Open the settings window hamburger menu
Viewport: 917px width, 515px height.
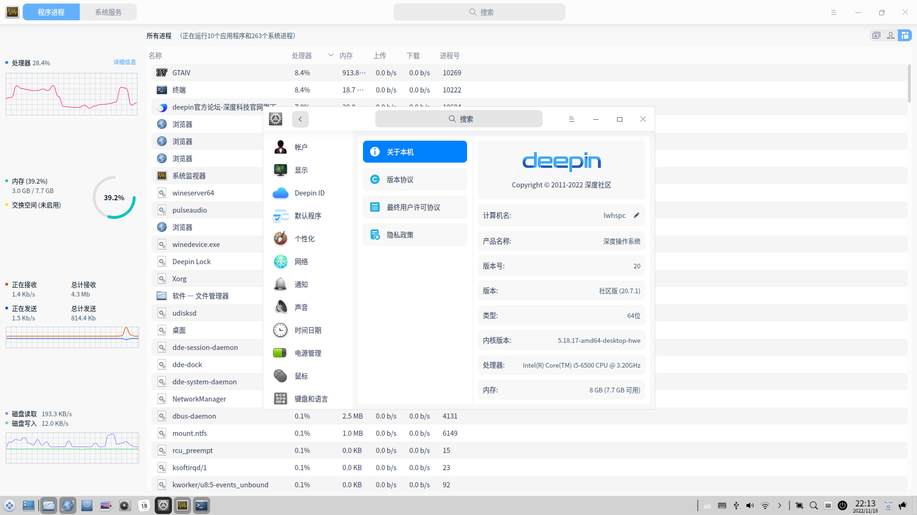point(572,119)
